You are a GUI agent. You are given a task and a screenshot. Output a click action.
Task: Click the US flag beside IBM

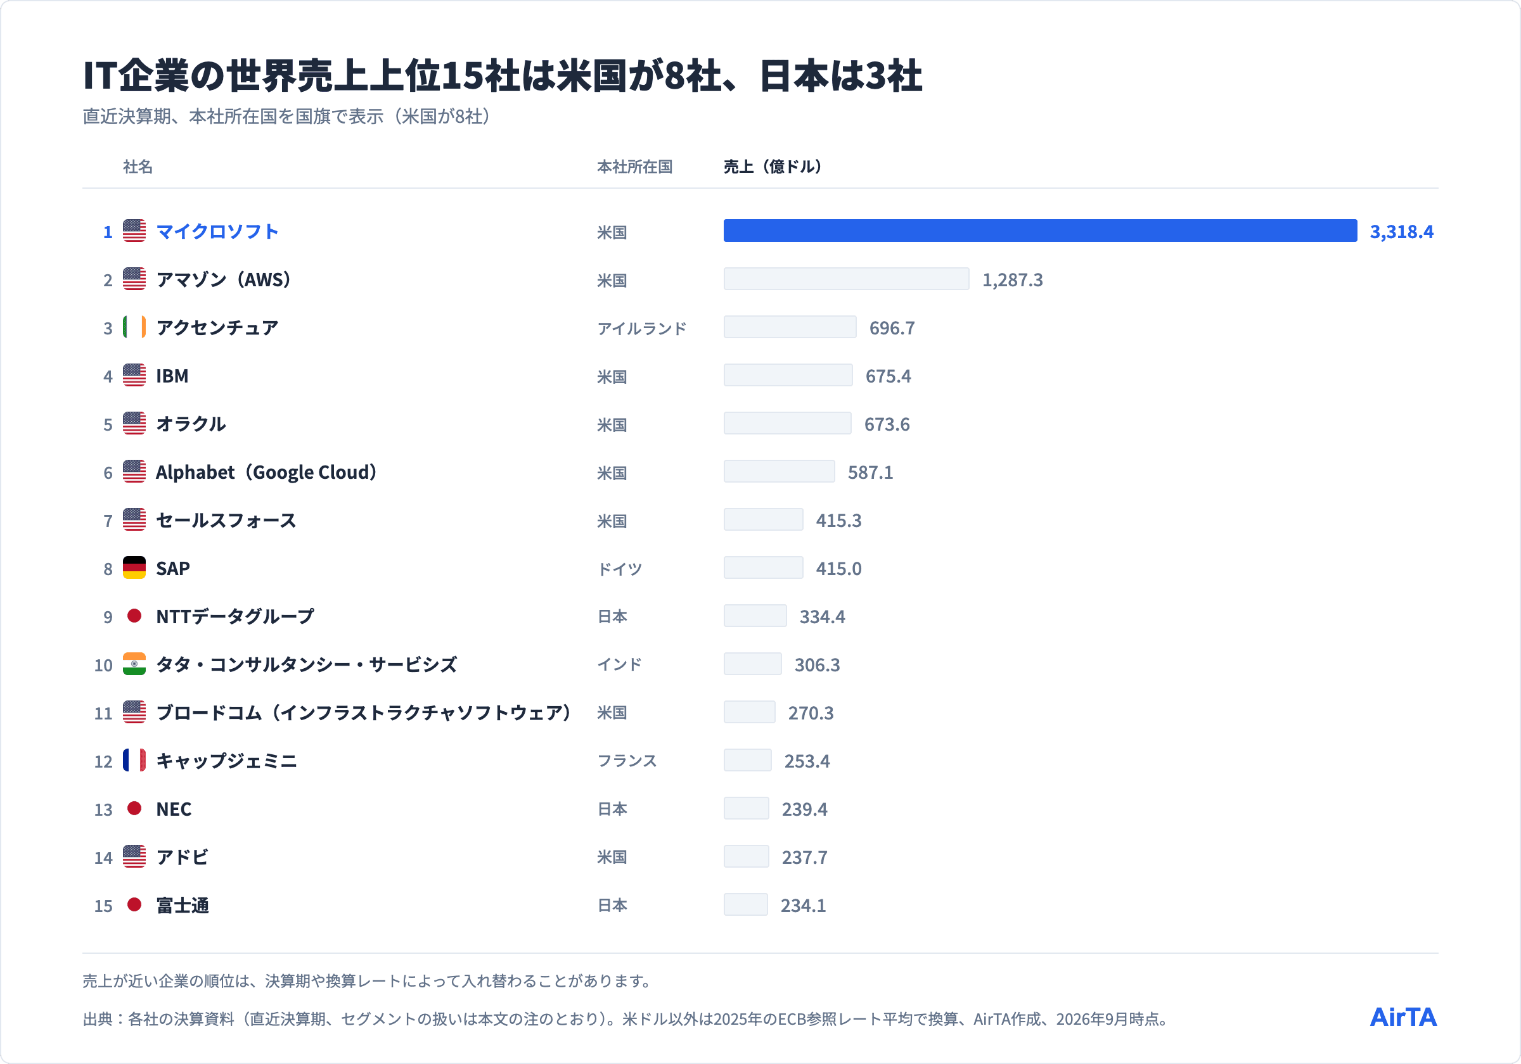tap(134, 376)
